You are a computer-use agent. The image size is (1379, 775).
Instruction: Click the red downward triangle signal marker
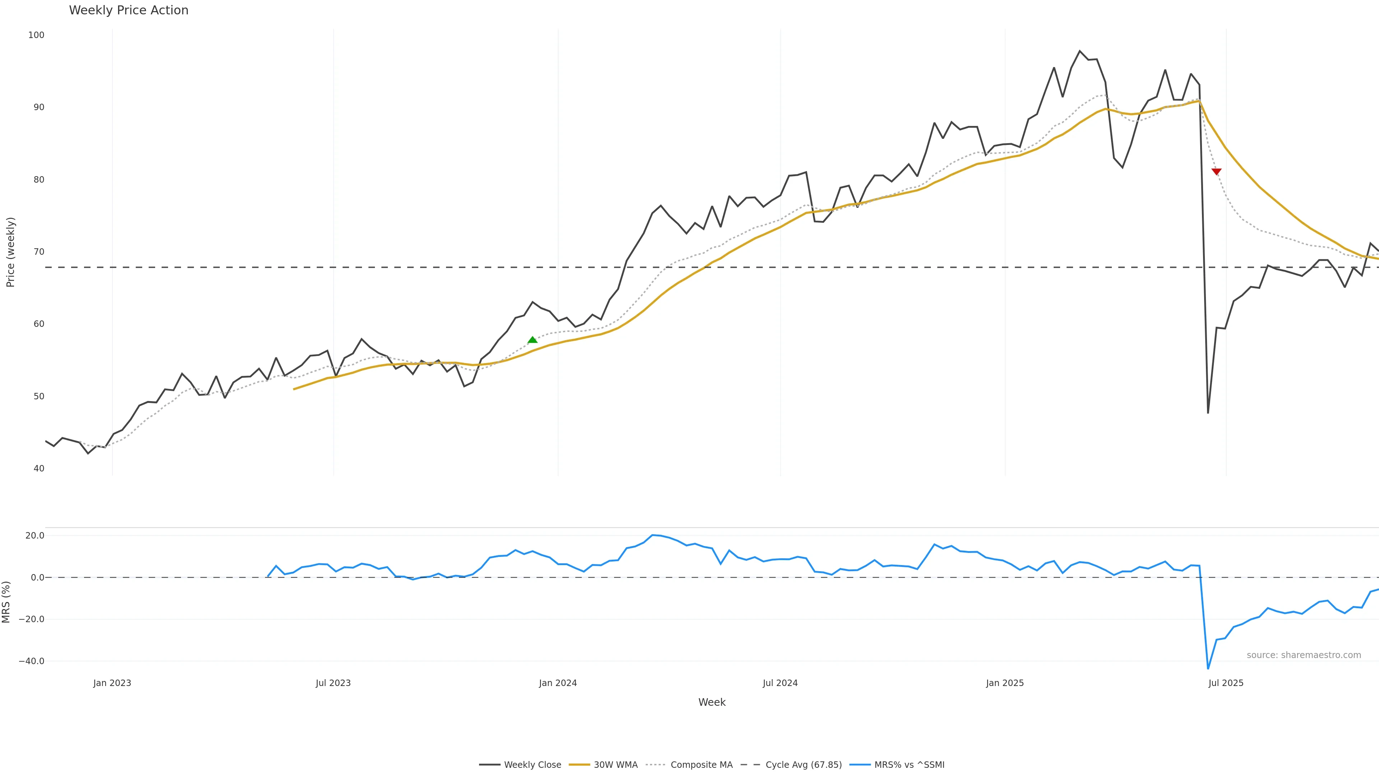click(x=1216, y=171)
